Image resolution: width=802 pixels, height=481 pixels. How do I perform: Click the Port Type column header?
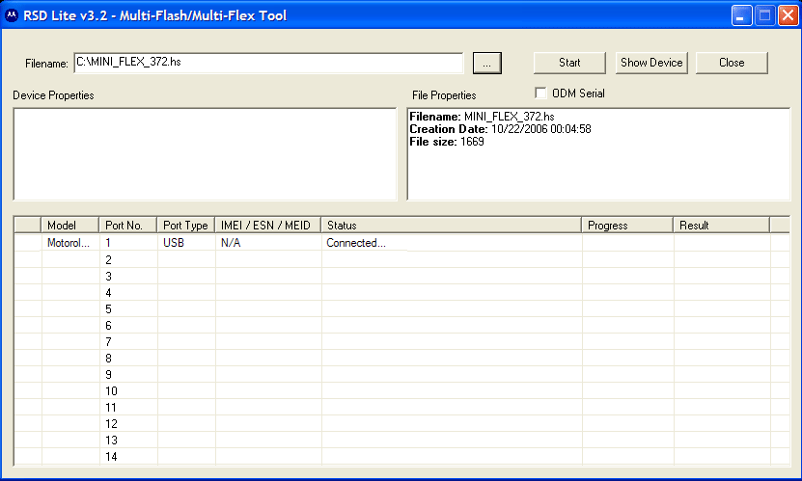185,226
